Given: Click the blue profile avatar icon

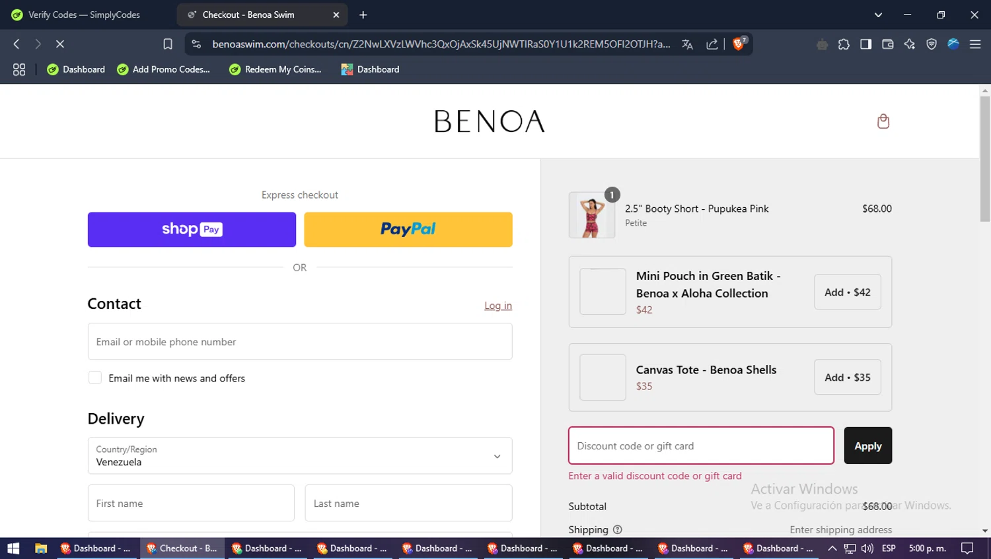Looking at the screenshot, I should pos(953,44).
